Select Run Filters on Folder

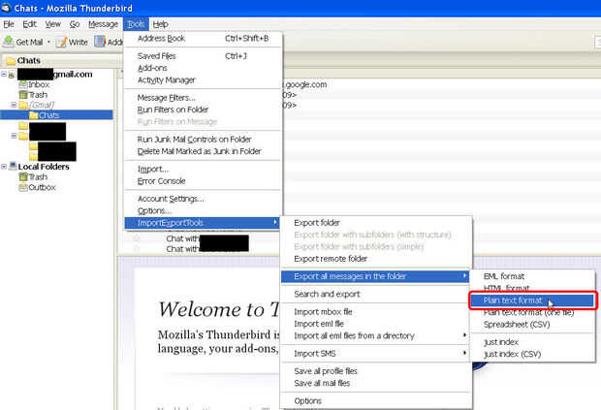click(x=204, y=110)
